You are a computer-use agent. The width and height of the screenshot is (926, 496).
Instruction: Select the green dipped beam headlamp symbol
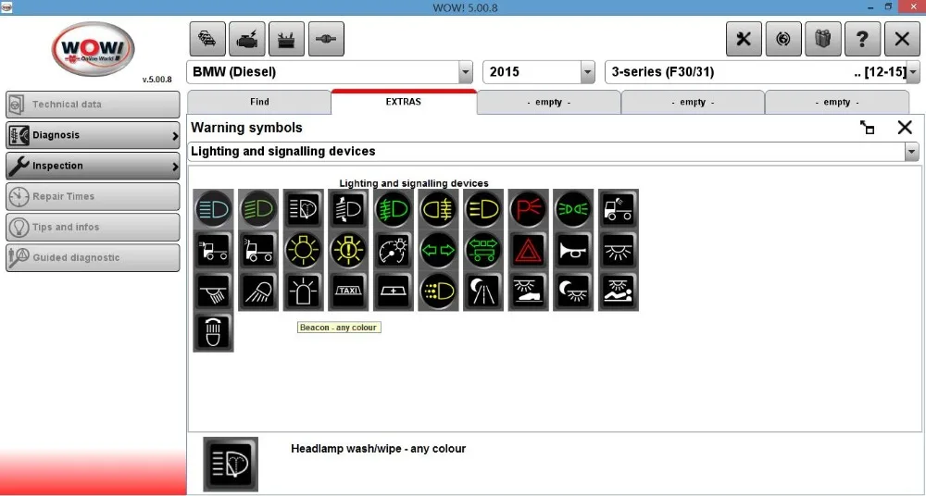pos(258,209)
